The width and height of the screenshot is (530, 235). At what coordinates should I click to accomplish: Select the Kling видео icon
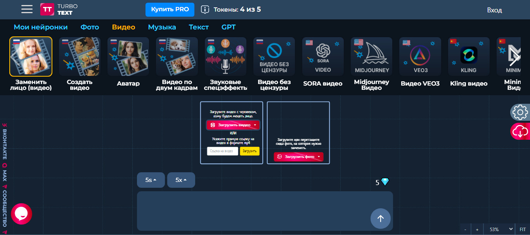coord(469,57)
